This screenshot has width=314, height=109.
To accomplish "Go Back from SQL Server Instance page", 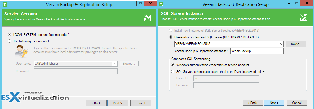I will tap(252, 103).
